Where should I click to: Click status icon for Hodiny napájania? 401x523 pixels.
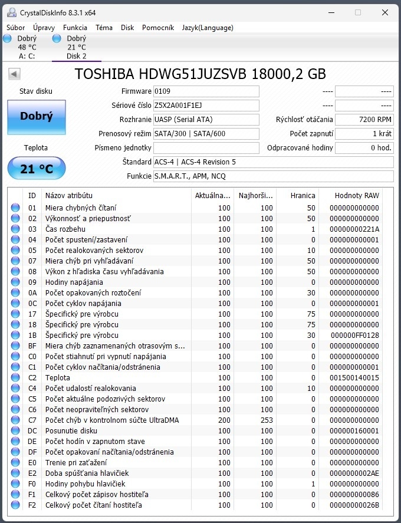point(15,282)
